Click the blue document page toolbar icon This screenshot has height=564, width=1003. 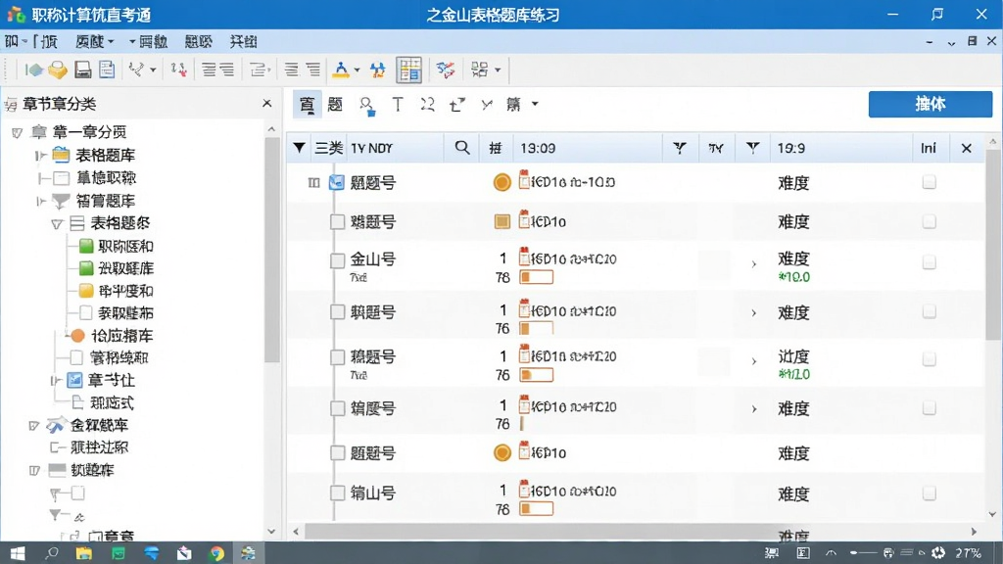[x=107, y=70]
